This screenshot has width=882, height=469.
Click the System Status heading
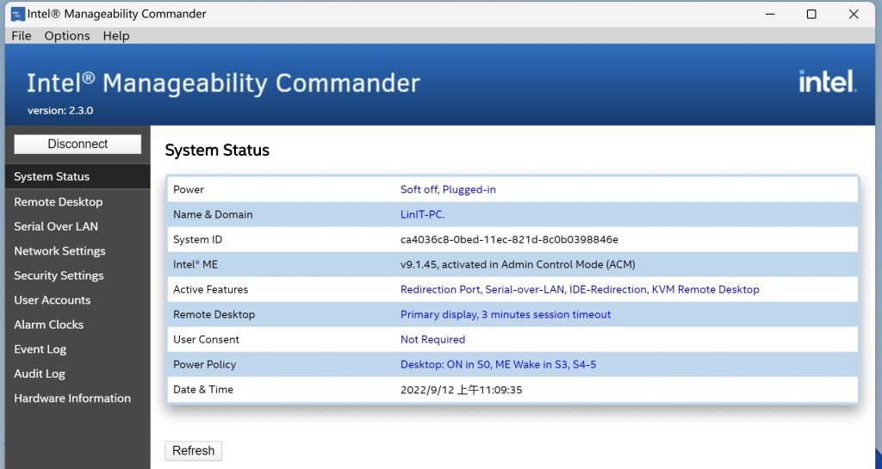click(217, 150)
